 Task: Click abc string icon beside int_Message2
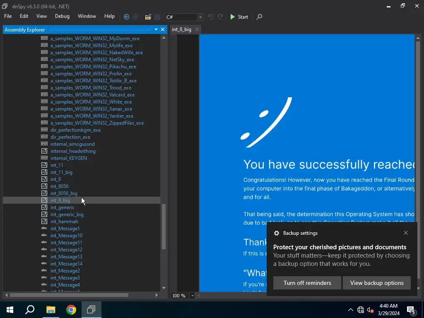(44, 270)
